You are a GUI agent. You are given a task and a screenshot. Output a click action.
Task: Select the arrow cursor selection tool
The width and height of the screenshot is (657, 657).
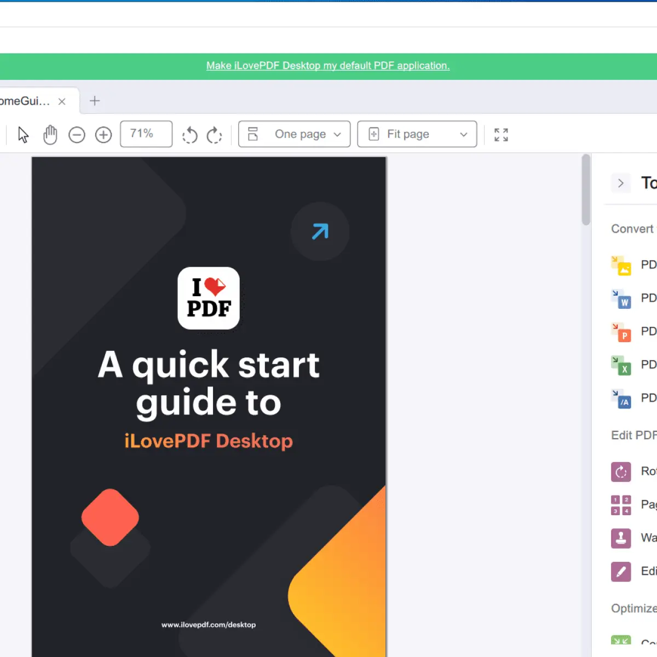pyautogui.click(x=23, y=134)
